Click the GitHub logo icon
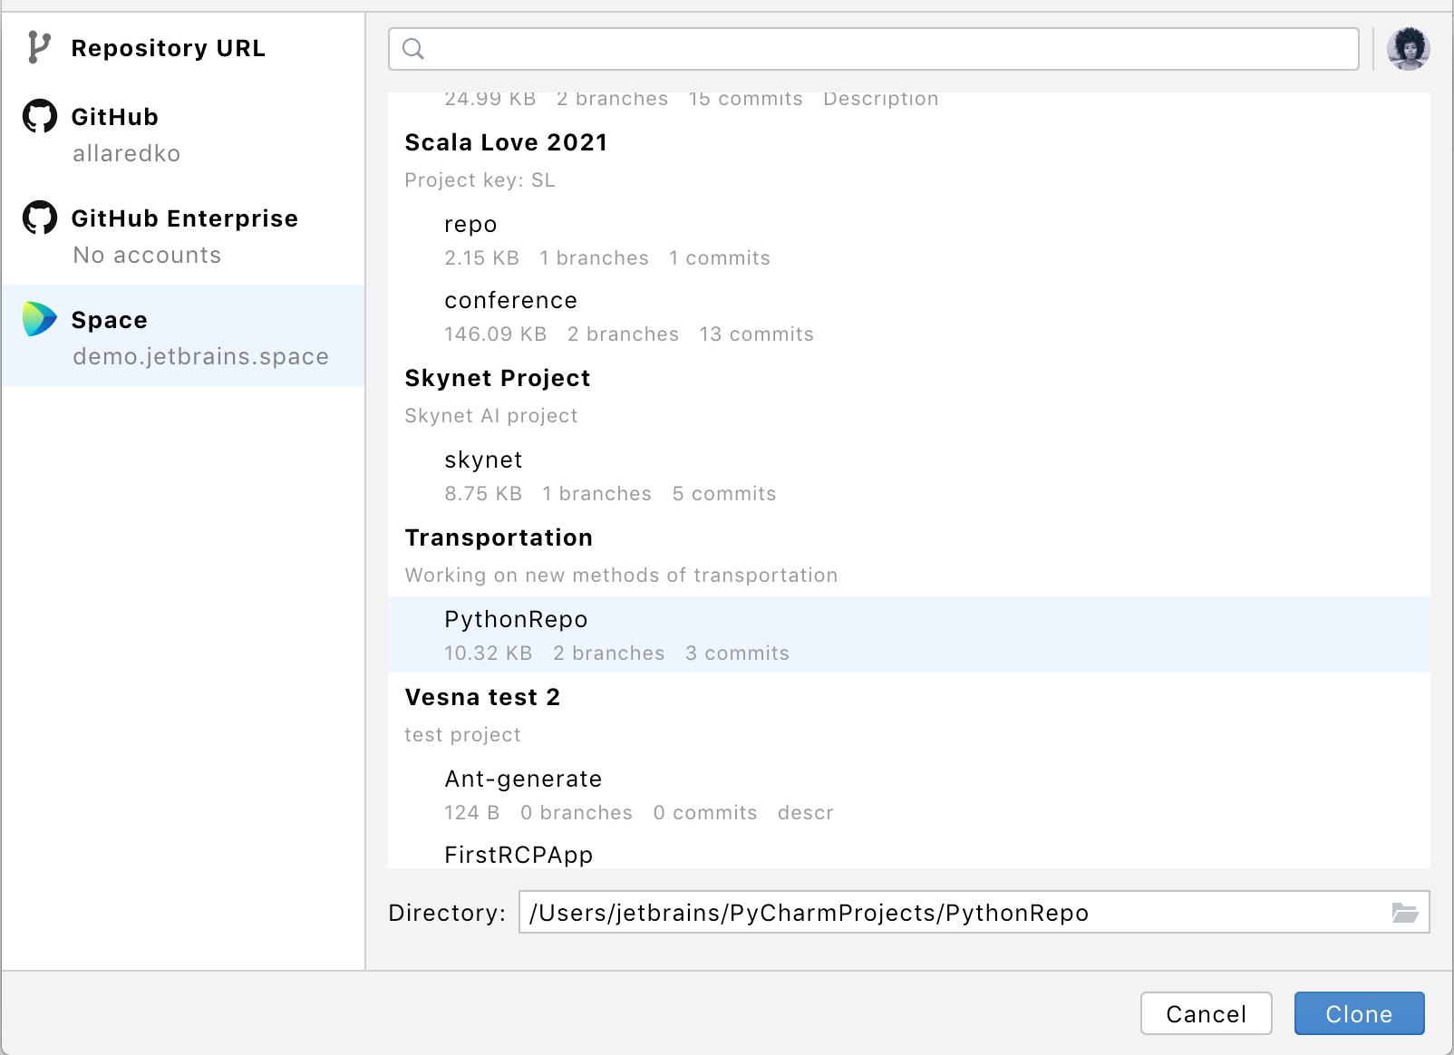 point(38,116)
